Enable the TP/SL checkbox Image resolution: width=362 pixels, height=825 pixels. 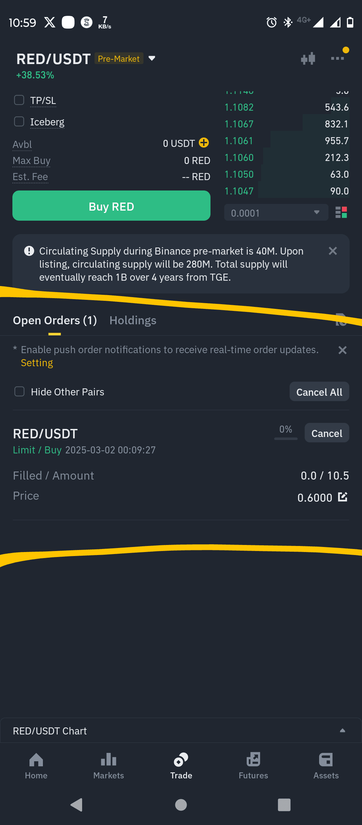click(19, 100)
